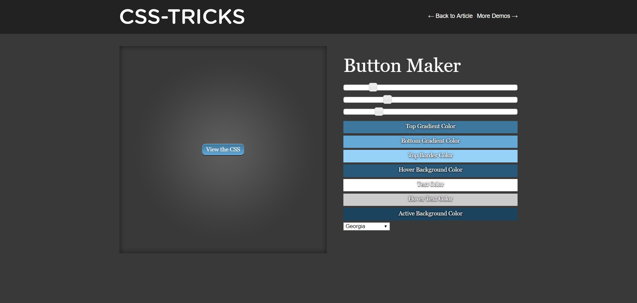Click the Button Maker heading
This screenshot has width=637, height=303.
pyautogui.click(x=402, y=66)
